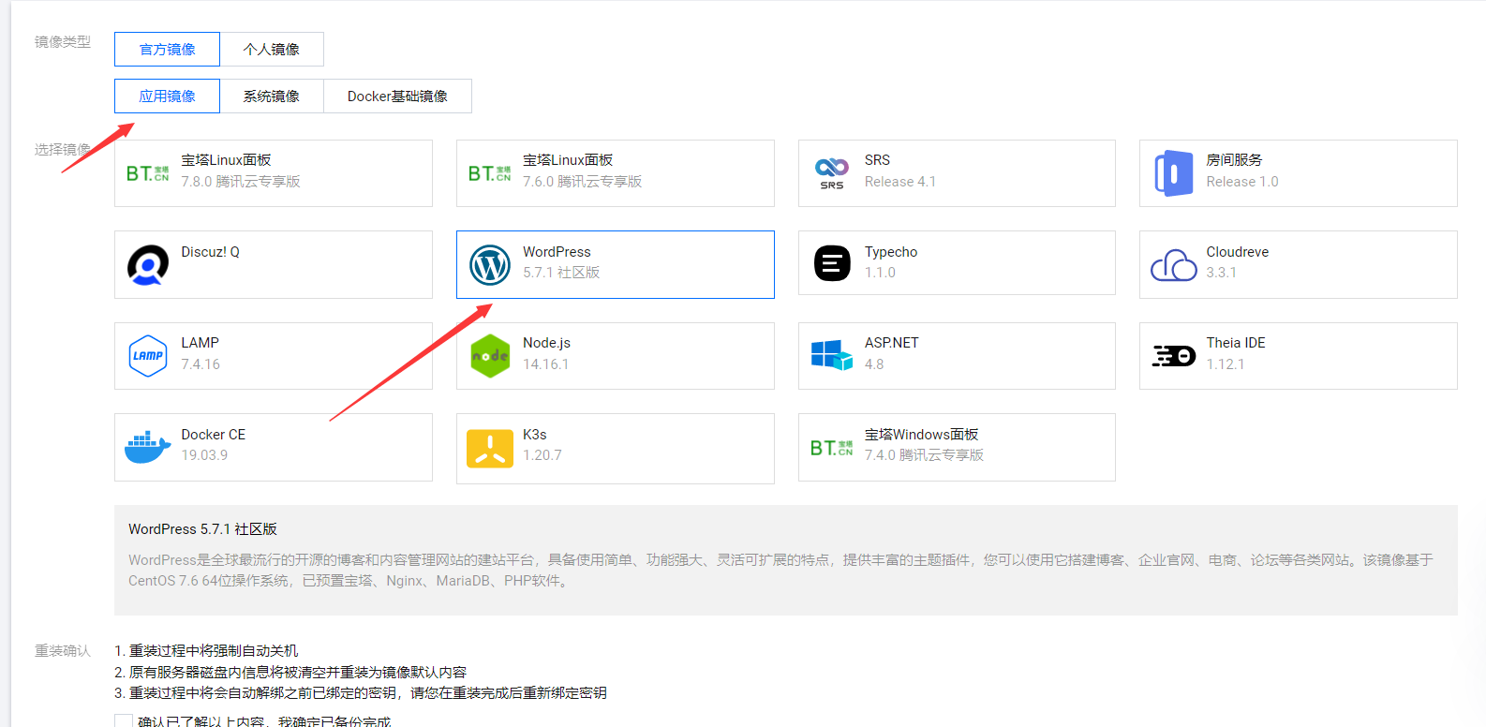Choose the 宝塔Linux面板 7.8.0 腾讯云专享版 card
This screenshot has width=1486, height=727.
point(274,173)
